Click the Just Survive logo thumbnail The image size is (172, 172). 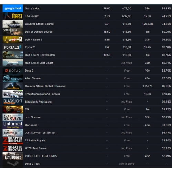tap(13, 117)
